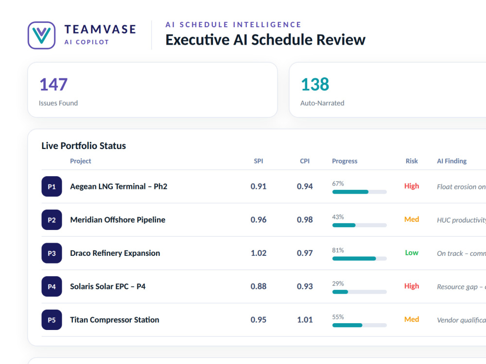Open Aegean LNG Terminal – Ph2 project
This screenshot has width=486, height=364.
click(x=119, y=186)
